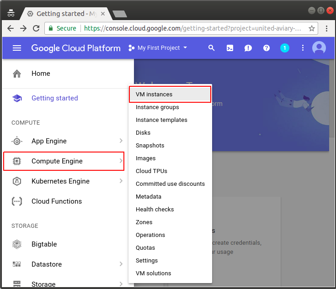This screenshot has height=289, width=336.
Task: Expand Kubernetes Engine submenu chevron
Action: [121, 181]
